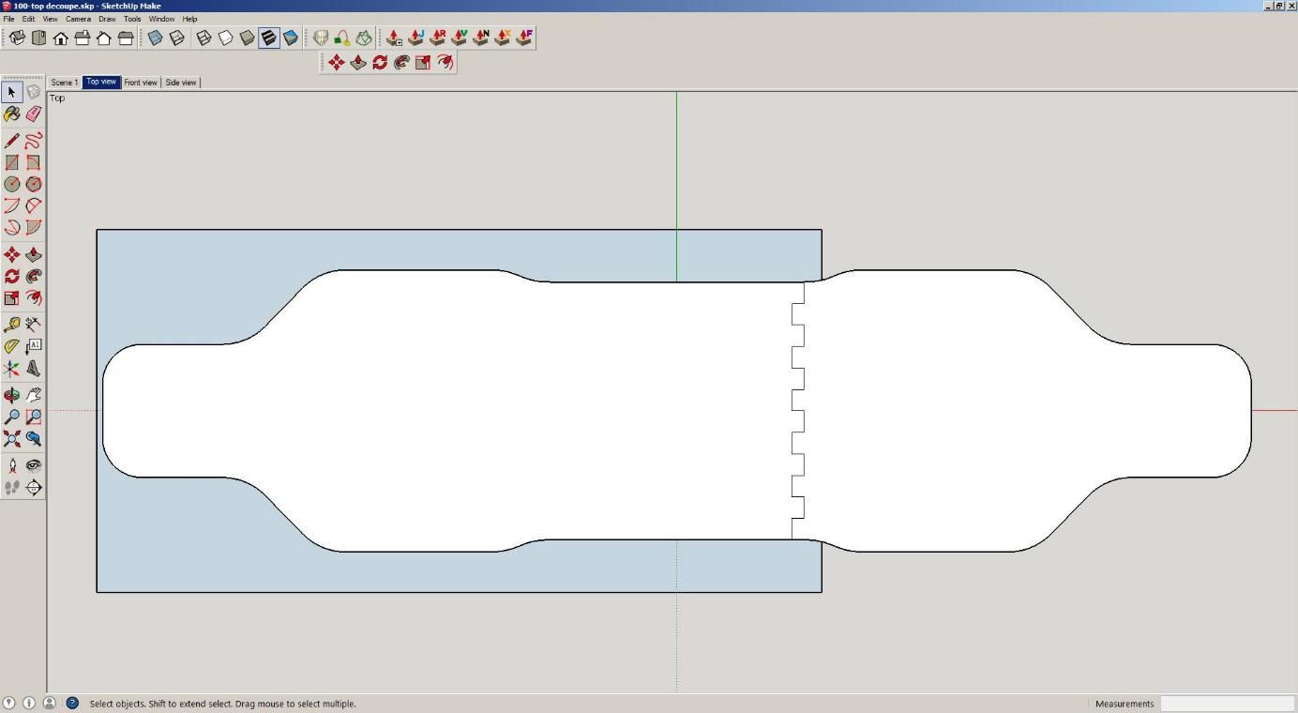Switch to Iso view from top toolbar

click(x=17, y=38)
